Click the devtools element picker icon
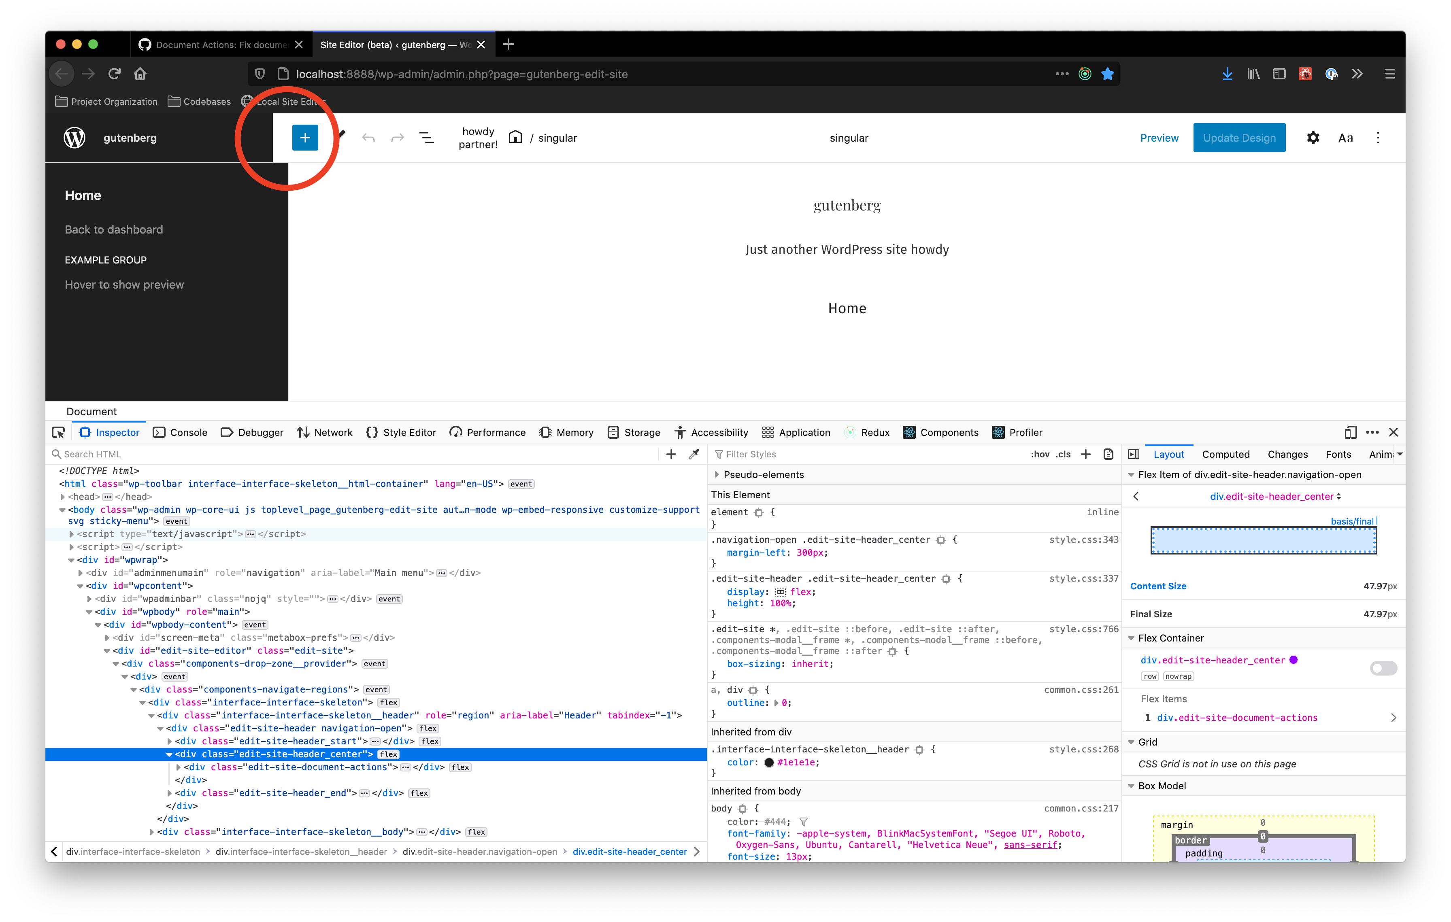Screen dimensions: 1451x922 coord(58,432)
